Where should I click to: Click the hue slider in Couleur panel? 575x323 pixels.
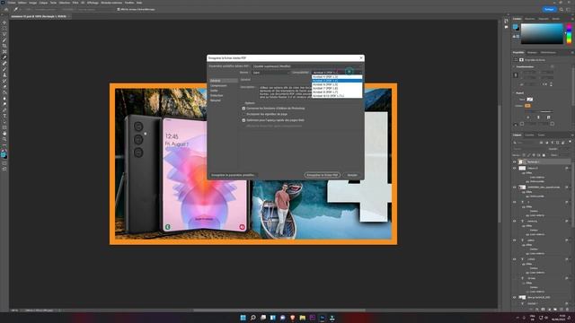coord(569,34)
